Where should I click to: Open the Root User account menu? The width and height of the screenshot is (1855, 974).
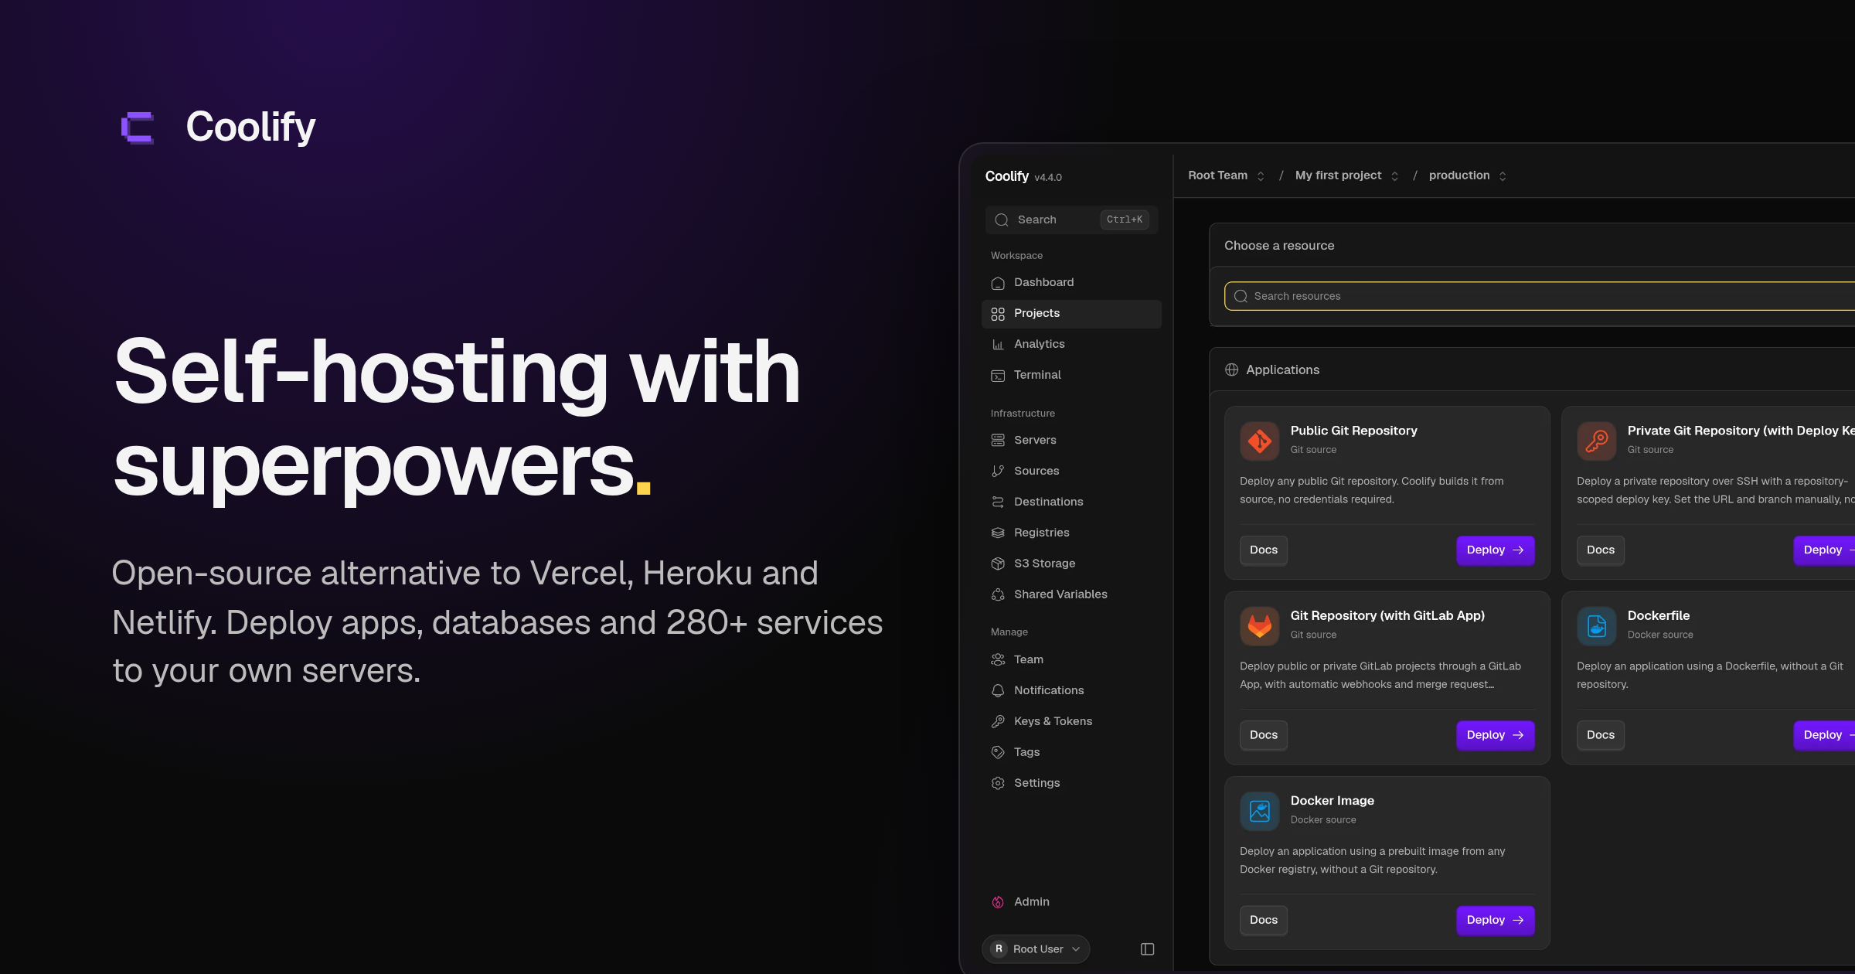(1036, 948)
